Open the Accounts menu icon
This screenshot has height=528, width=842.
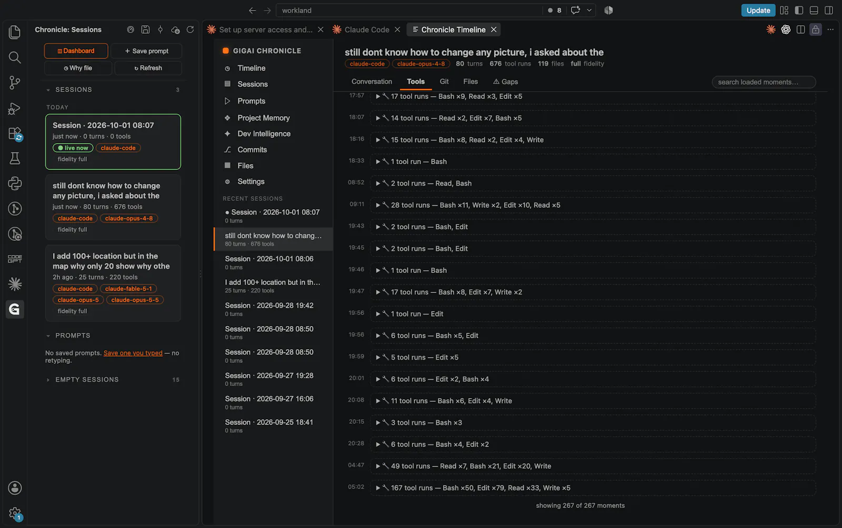point(15,488)
